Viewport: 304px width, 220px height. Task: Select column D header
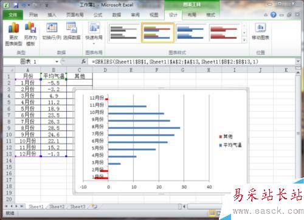click(105, 70)
